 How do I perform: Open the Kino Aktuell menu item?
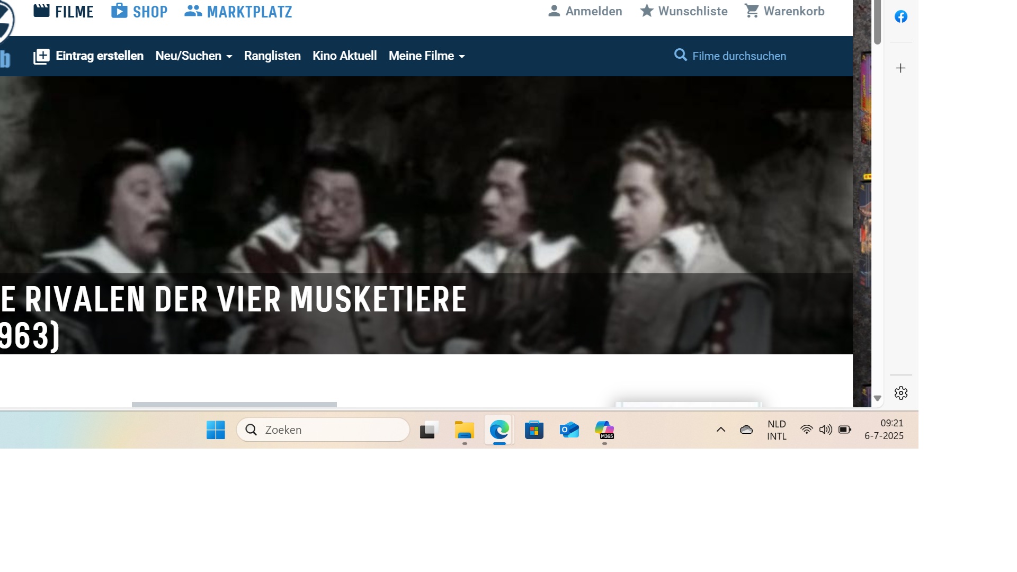344,56
